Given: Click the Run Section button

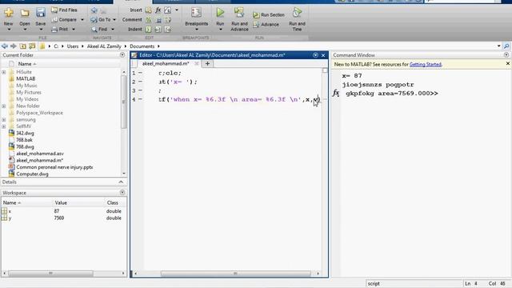Looking at the screenshot, I should (269, 15).
